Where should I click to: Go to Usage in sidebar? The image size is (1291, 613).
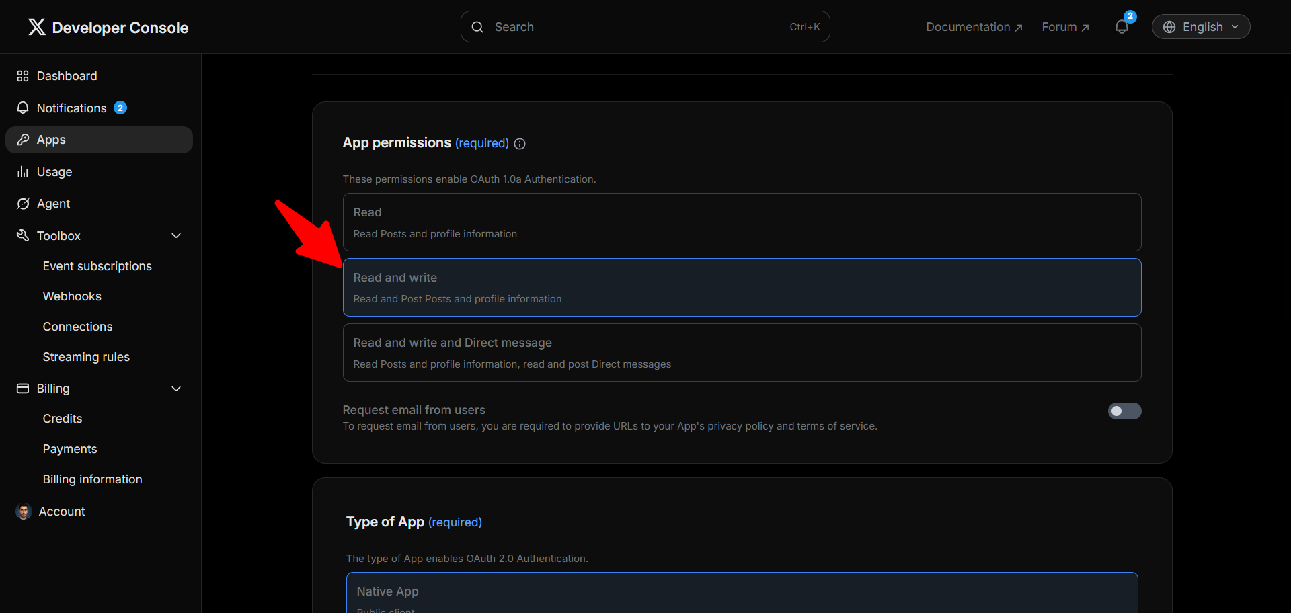point(99,171)
